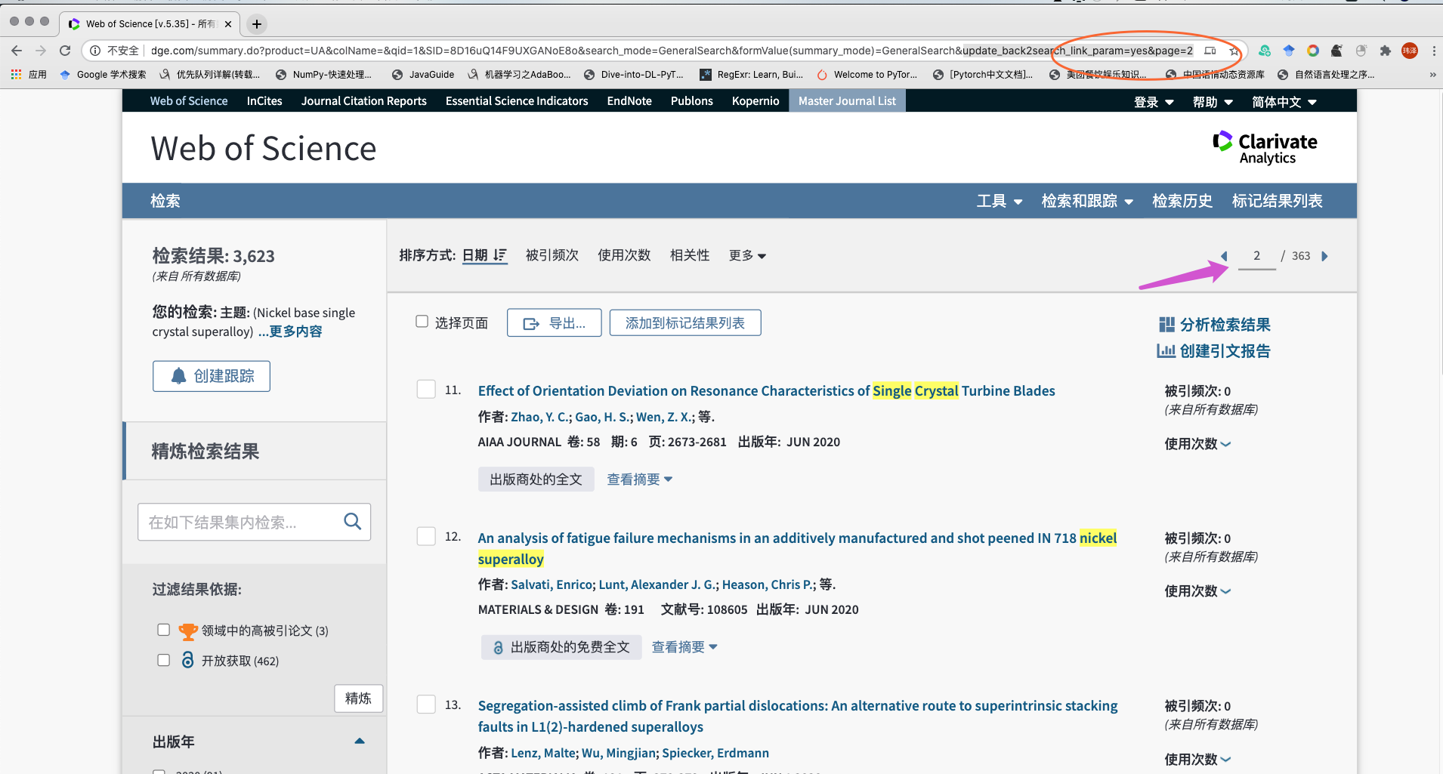
Task: Open 出版商处的全文 for result 11
Action: click(536, 480)
